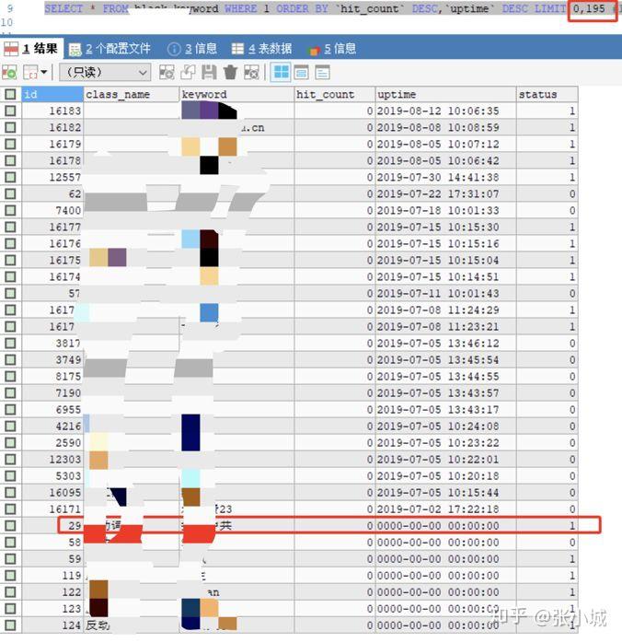The width and height of the screenshot is (622, 643).
Task: Click the refresh result icon at toolbar left
Action: pyautogui.click(x=9, y=73)
